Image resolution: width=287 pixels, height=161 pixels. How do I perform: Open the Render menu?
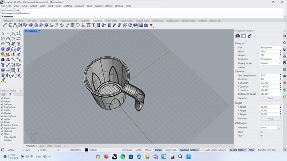pyautogui.click(x=109, y=6)
